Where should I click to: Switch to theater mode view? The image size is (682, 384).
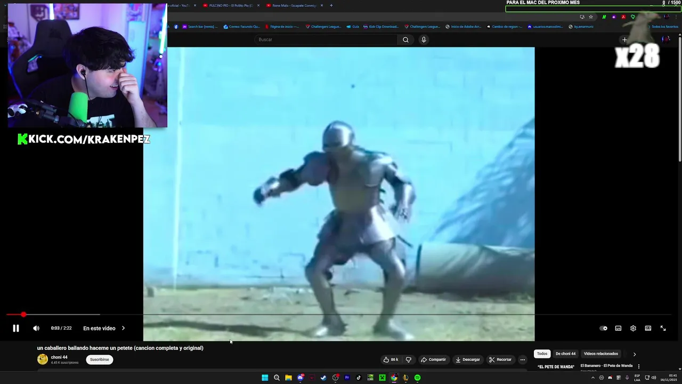point(648,329)
